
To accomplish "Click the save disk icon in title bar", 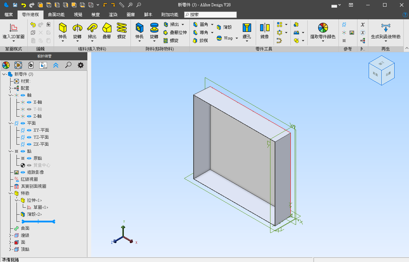I will click(x=15, y=5).
